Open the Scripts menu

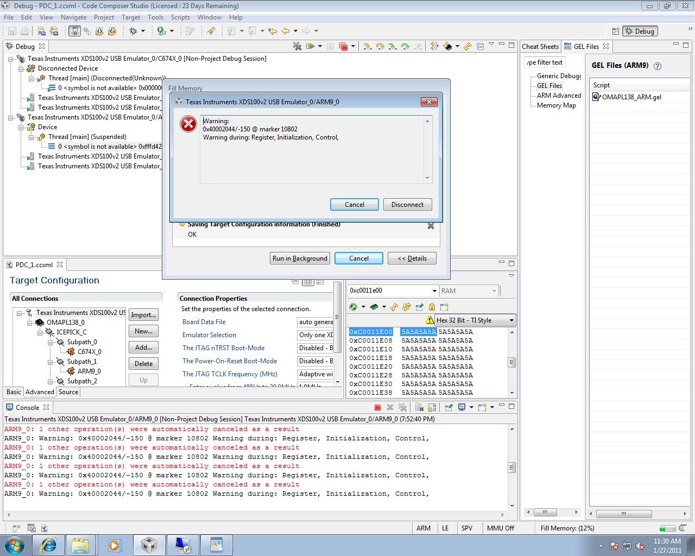tap(180, 17)
